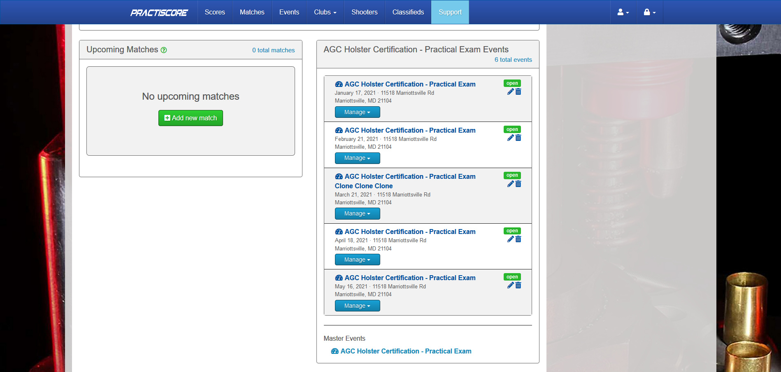Open the Shooters nav item

(x=365, y=12)
